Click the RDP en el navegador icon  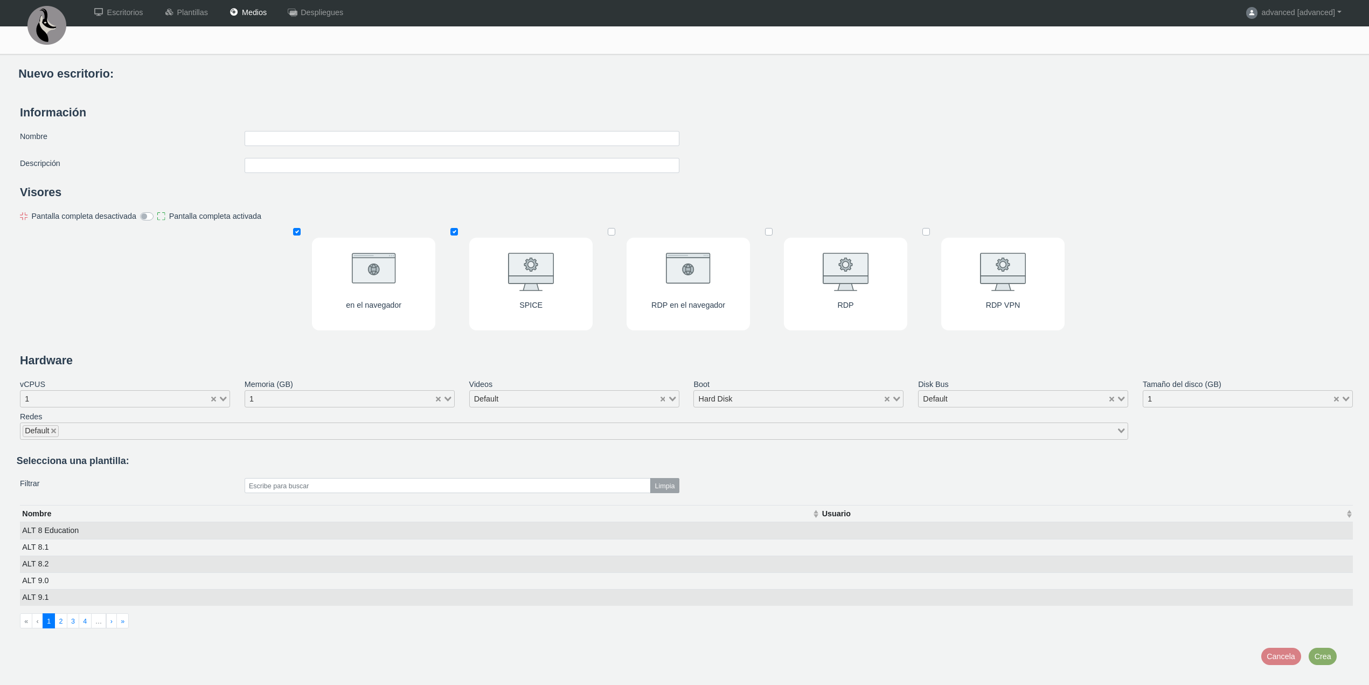pyautogui.click(x=687, y=268)
